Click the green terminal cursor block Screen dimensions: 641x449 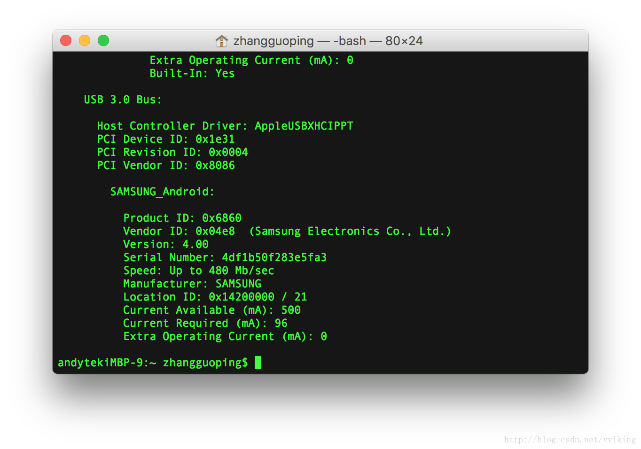point(258,363)
